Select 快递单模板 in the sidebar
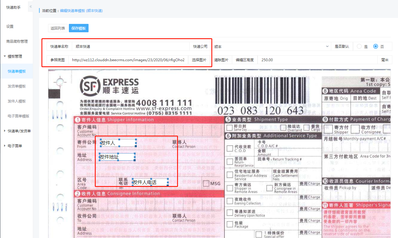 pos(17,71)
